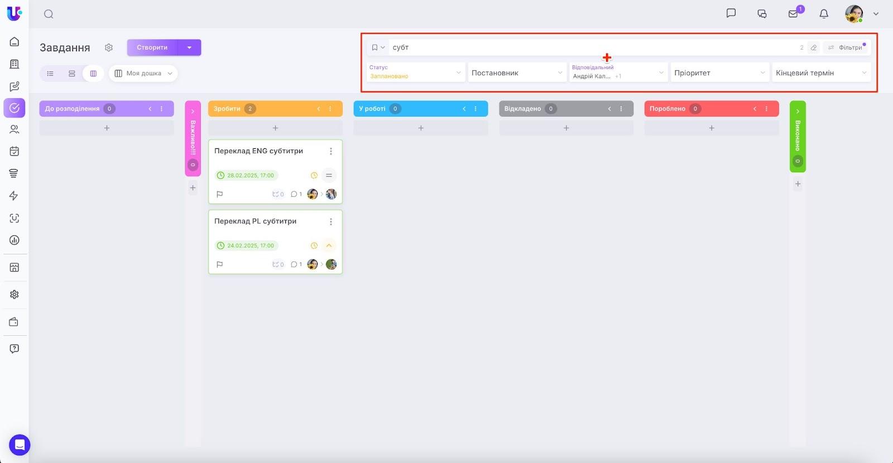Open the conversations icon in header
The image size is (893, 463).
[762, 14]
